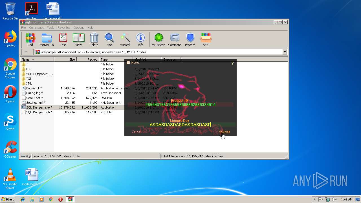The width and height of the screenshot is (361, 203).
Task: Go up one folder level arrow
Action: point(26,52)
